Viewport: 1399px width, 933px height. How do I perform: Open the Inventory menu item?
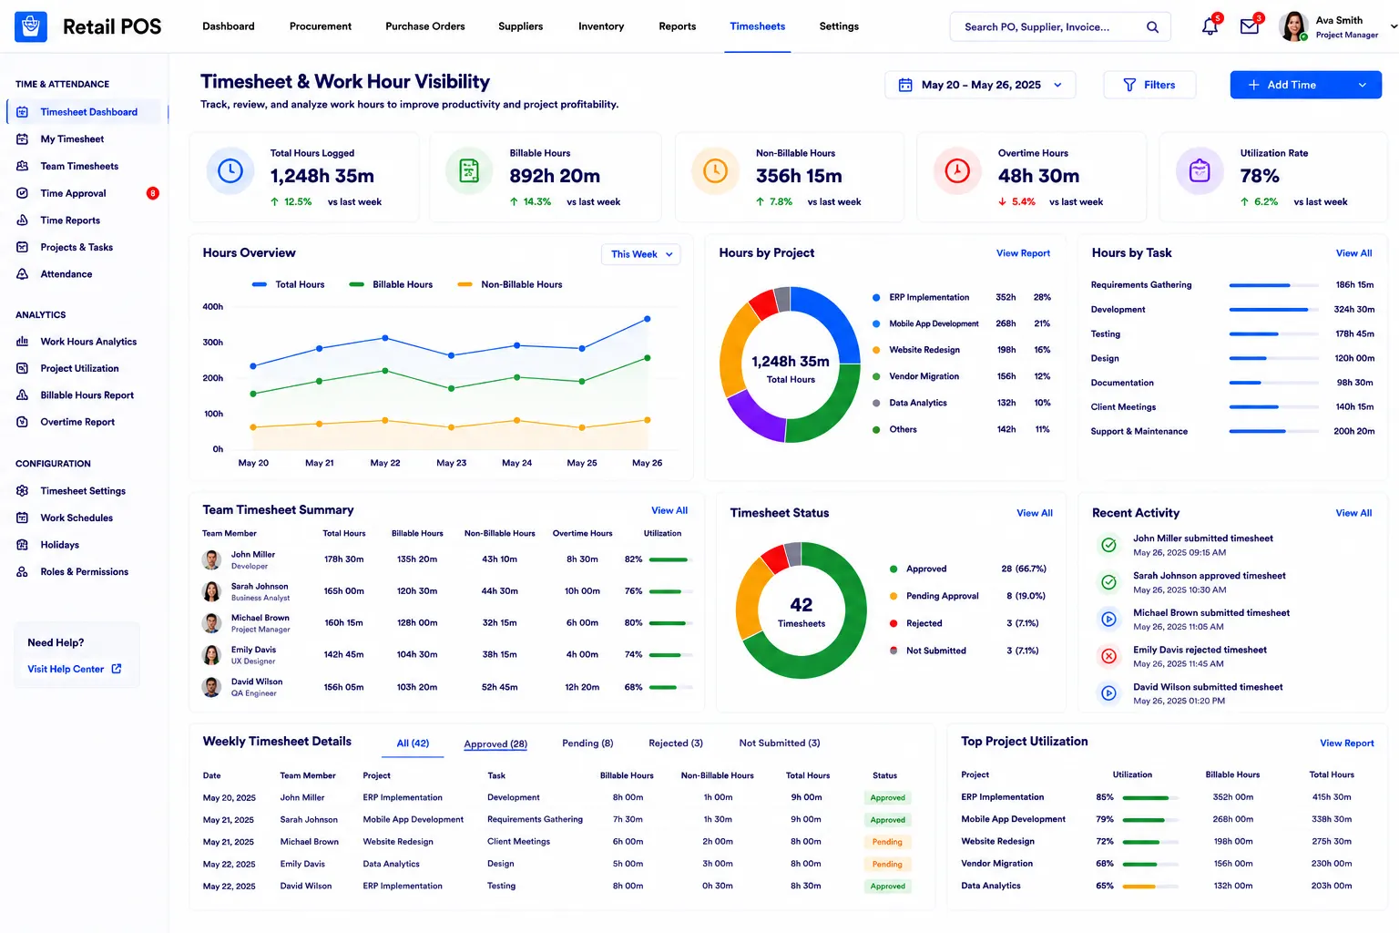pyautogui.click(x=601, y=26)
